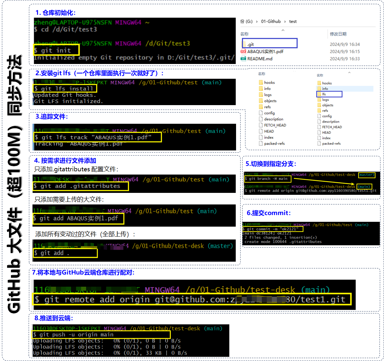Select the highlighted lfs folder

(329, 94)
